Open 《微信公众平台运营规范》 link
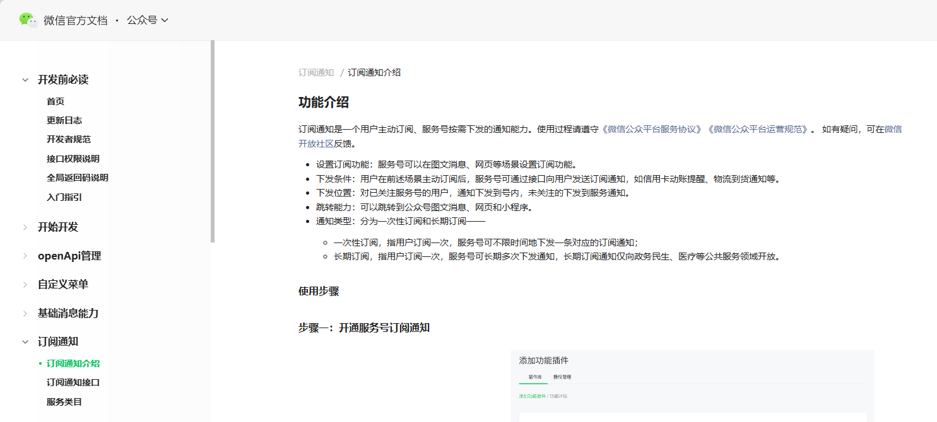Screen dimensions: 937x422 click(x=758, y=129)
